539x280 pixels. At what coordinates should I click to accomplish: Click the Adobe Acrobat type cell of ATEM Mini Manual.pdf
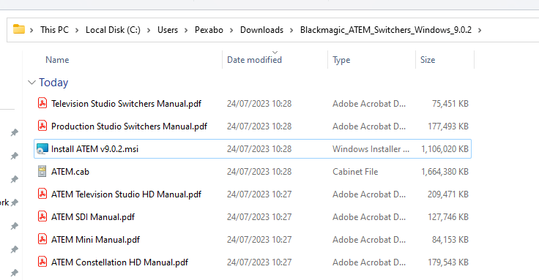click(x=369, y=240)
